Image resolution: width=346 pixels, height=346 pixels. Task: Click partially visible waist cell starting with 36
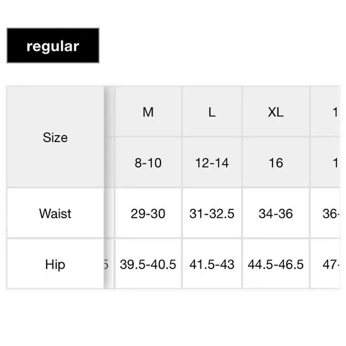[x=325, y=213]
